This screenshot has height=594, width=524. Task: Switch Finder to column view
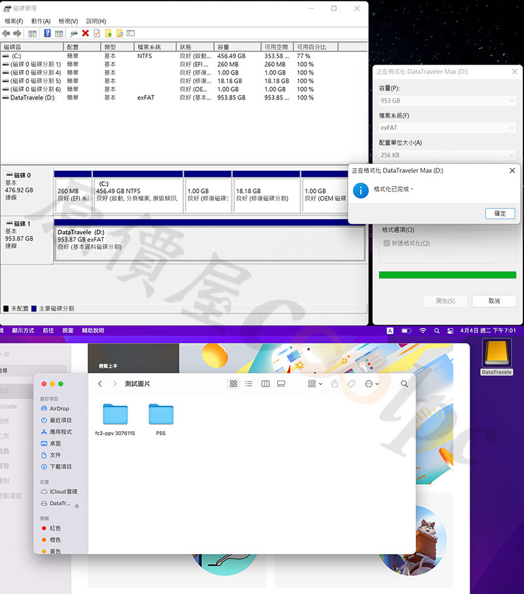[x=265, y=384]
